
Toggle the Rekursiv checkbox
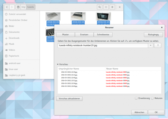click(152, 98)
